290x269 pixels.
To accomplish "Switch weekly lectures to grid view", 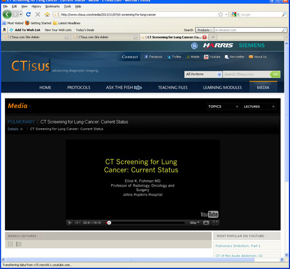I will click(x=11, y=244).
